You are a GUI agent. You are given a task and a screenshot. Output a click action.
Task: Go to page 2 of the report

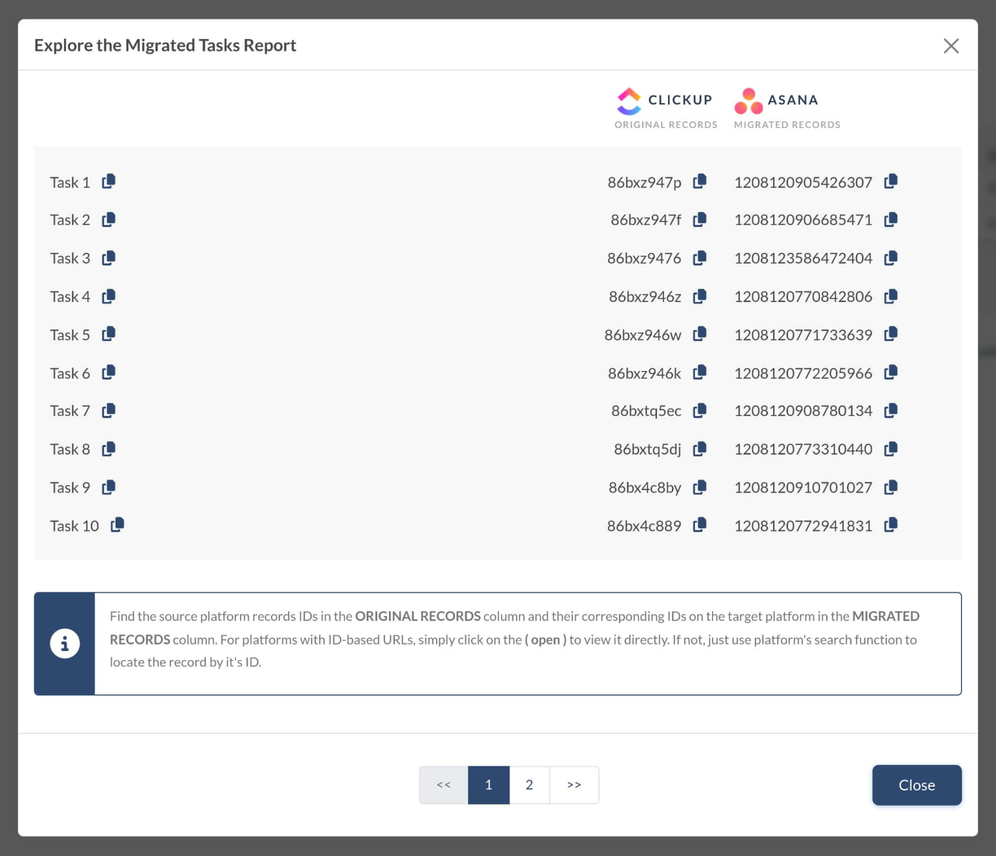pos(529,784)
